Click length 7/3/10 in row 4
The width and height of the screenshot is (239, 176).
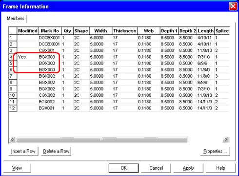(206, 57)
